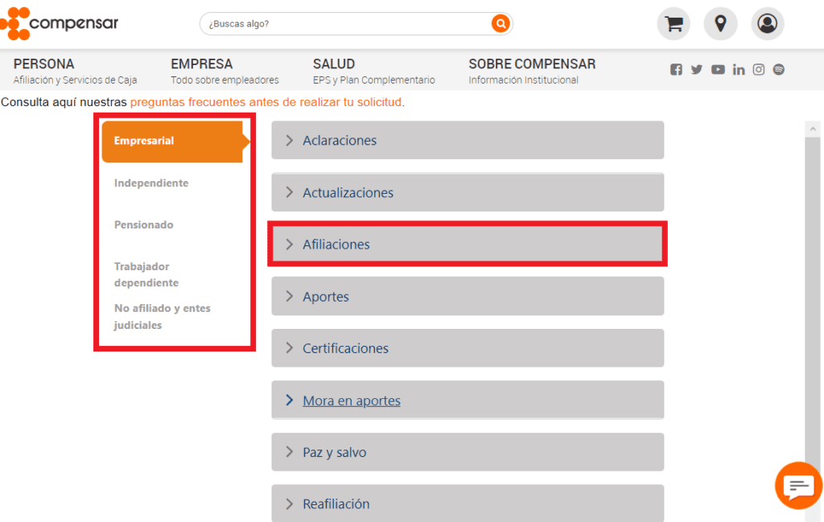Open Compensar's Instagram icon

(758, 69)
